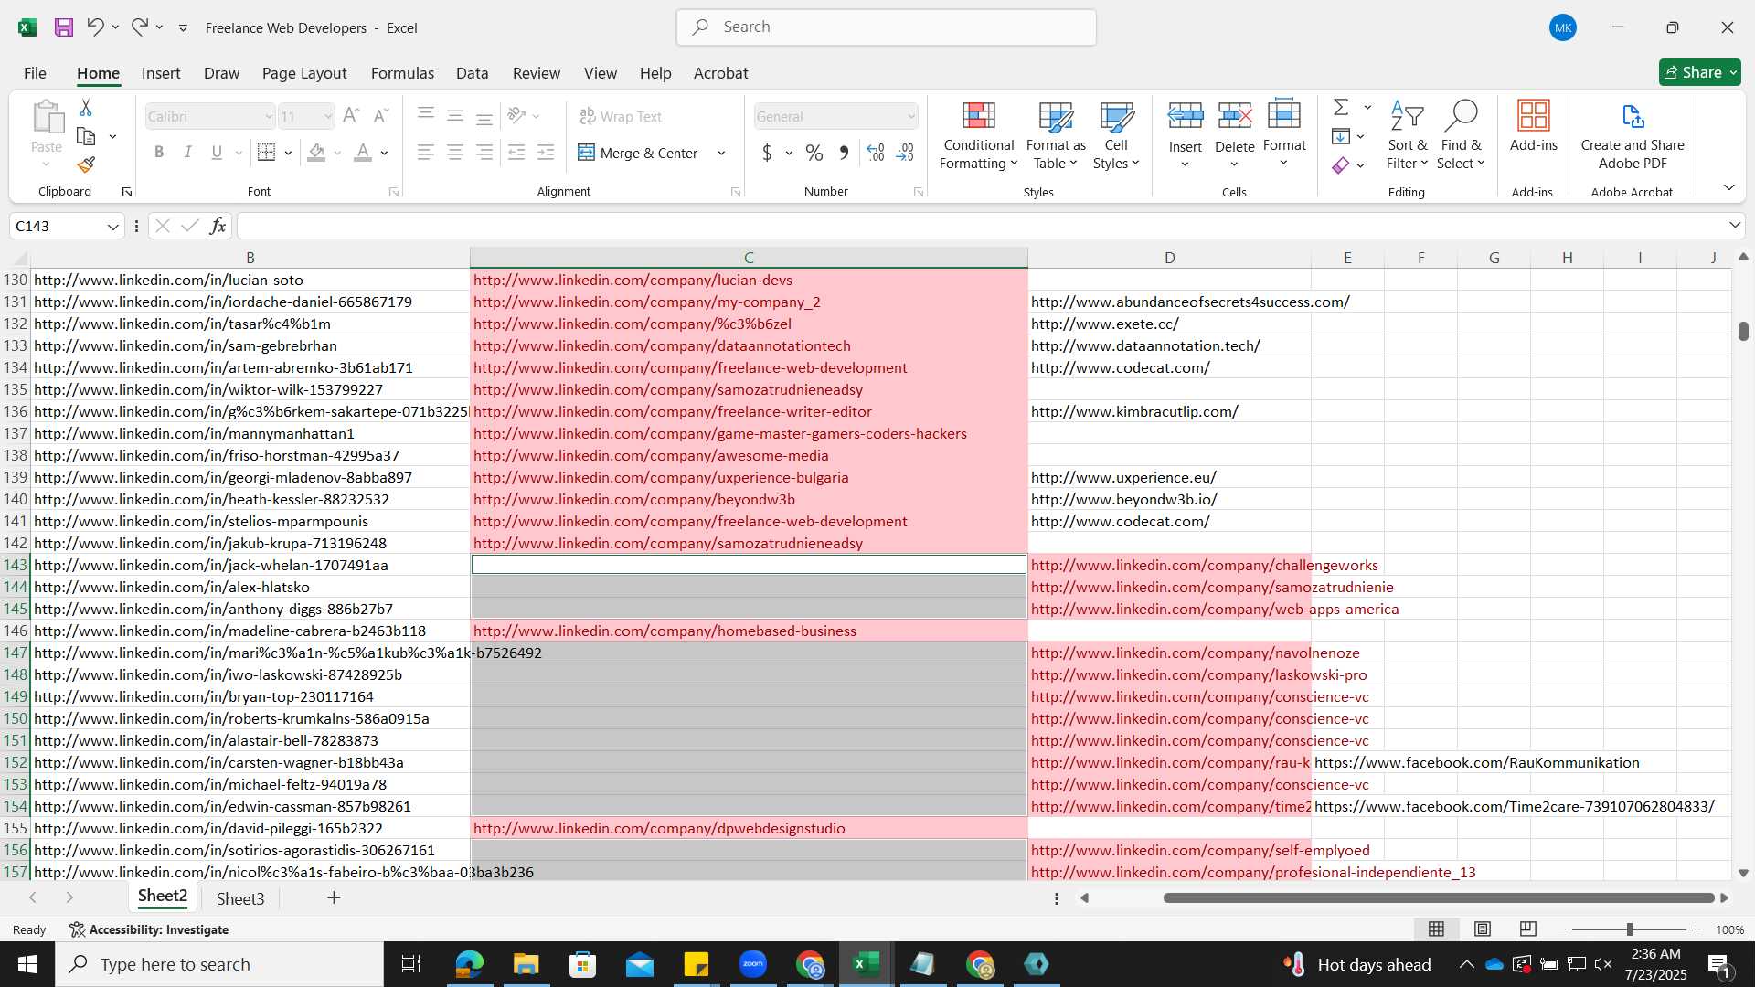
Task: Add a new sheet with plus button
Action: 334,898
